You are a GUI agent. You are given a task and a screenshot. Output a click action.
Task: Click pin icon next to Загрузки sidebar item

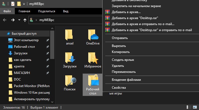tap(48, 53)
